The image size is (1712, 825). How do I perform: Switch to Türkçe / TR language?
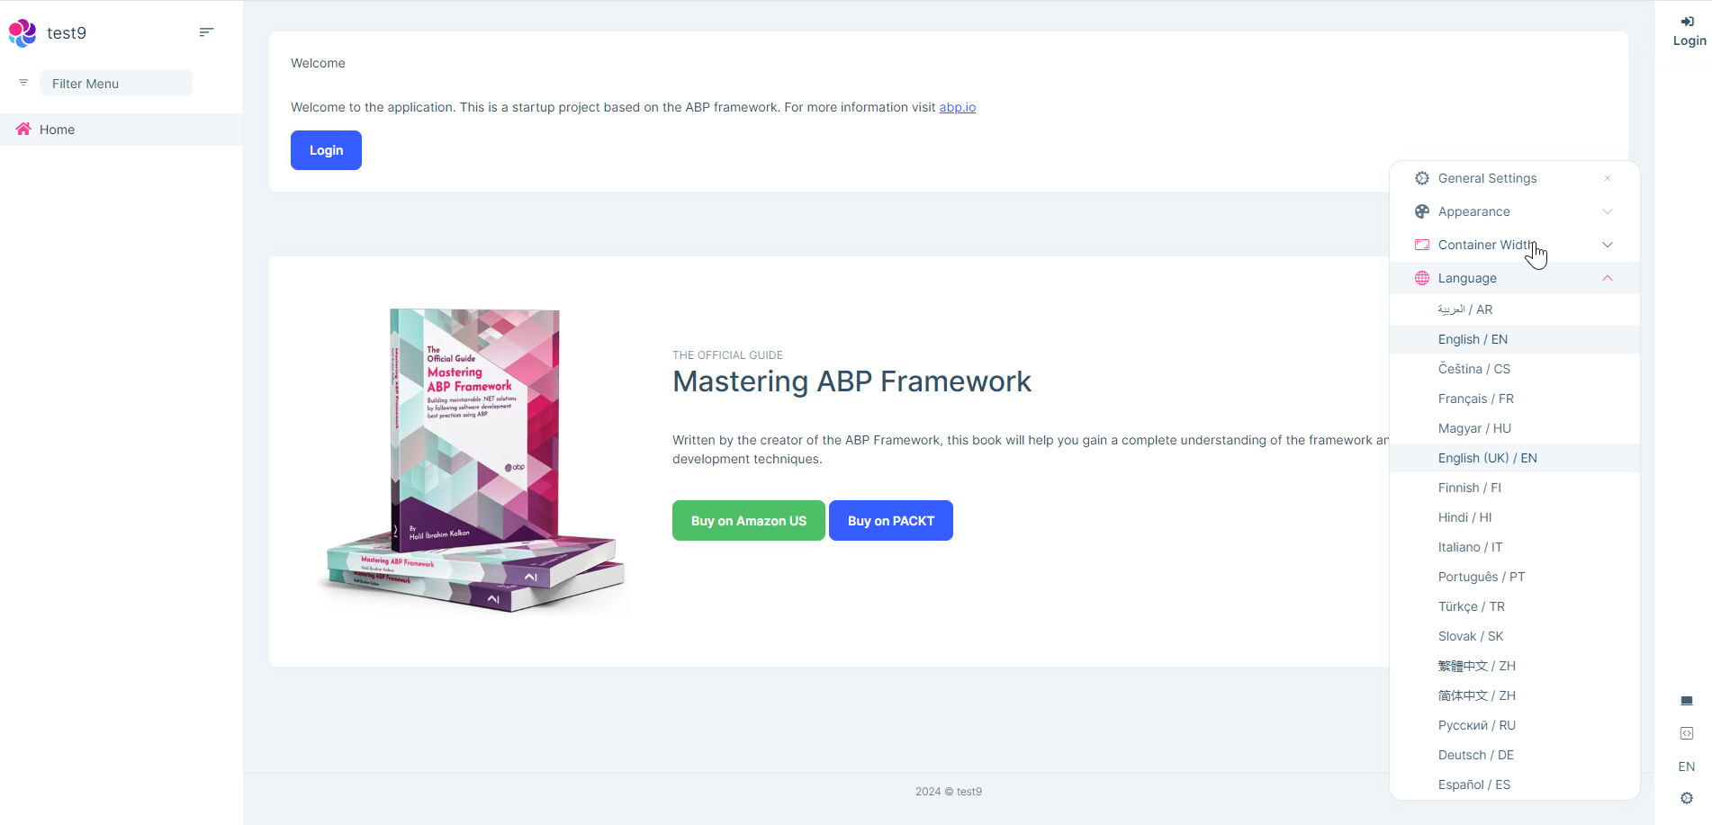tap(1514, 606)
